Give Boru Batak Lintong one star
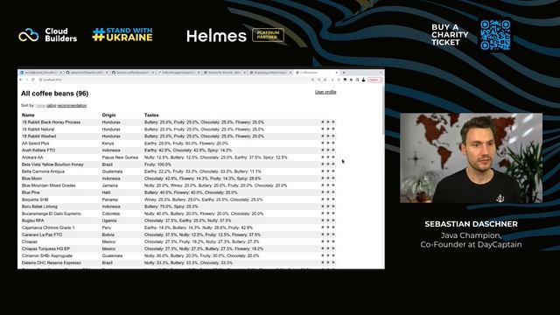The height and width of the screenshot is (315, 560). click(323, 206)
